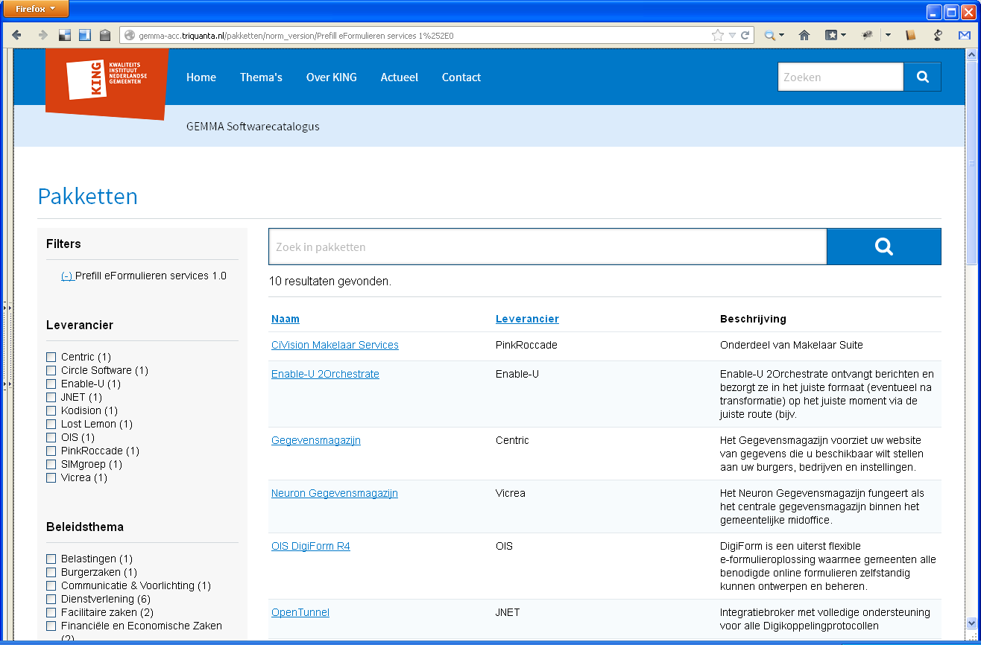Check the Circle Software filter
The height and width of the screenshot is (645, 981).
51,371
